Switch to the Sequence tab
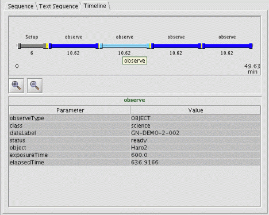 click(21, 6)
